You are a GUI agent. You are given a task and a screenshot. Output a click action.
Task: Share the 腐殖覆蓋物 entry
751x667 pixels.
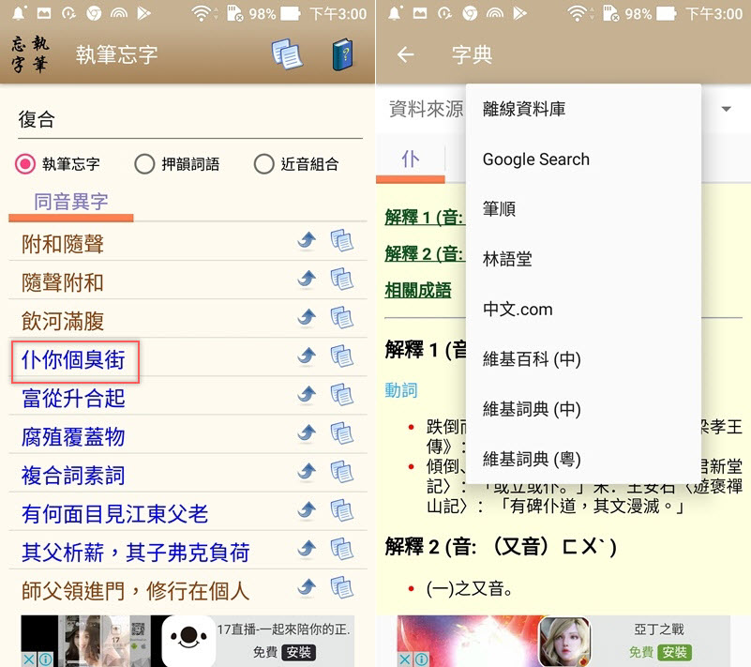point(307,432)
